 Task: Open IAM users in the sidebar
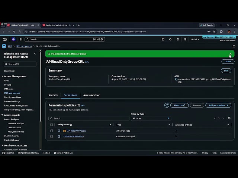pos(9,89)
